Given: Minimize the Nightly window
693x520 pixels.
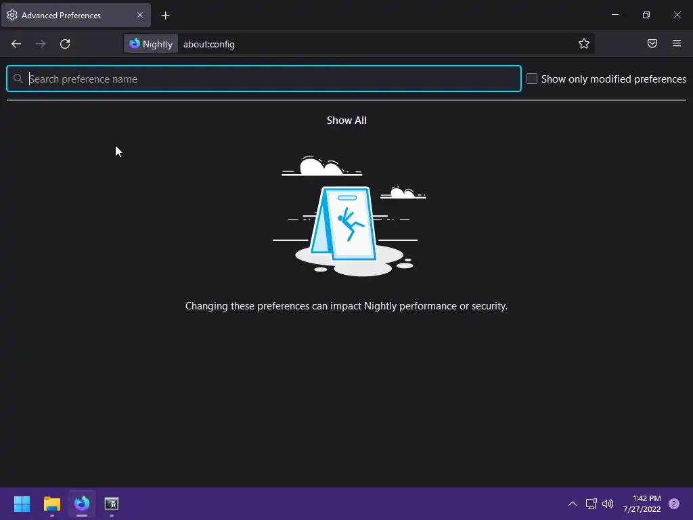Looking at the screenshot, I should coord(614,15).
